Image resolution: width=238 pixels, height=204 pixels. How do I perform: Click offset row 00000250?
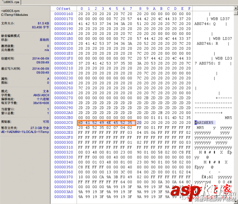[x=63, y=88]
